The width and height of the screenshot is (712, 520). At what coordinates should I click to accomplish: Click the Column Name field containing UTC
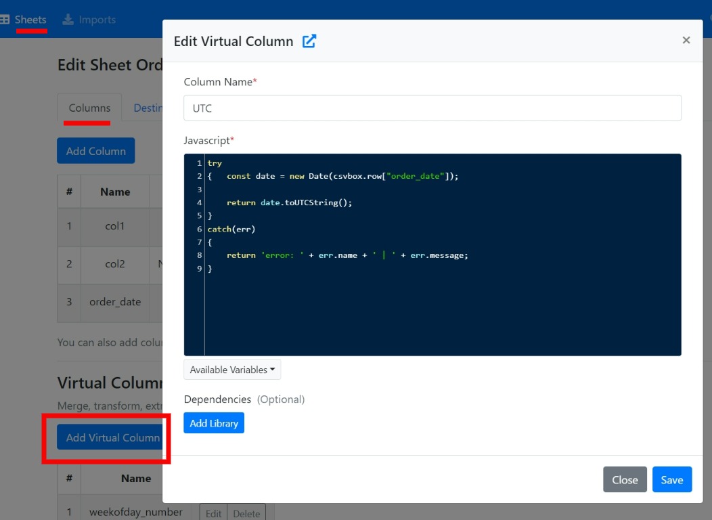click(432, 108)
